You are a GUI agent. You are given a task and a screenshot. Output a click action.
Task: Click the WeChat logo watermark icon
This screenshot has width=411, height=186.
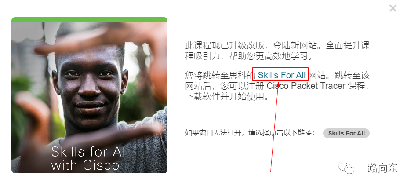coord(346,168)
